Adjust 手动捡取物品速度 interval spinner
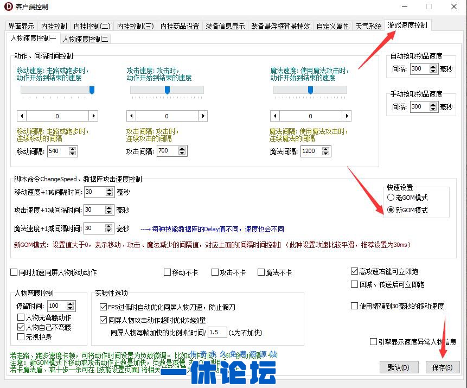Image resolution: width=467 pixels, height=388 pixels. tap(433, 106)
